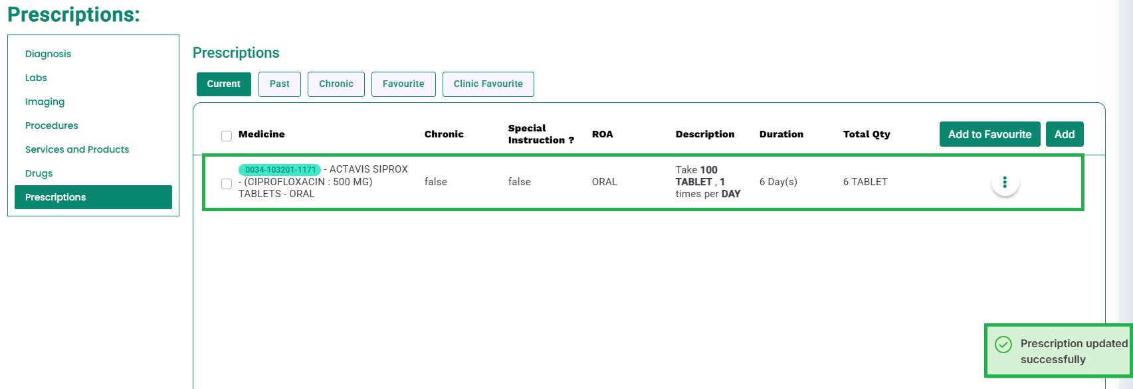1133x389 pixels.
Task: Open the Favourite prescriptions tab
Action: [x=403, y=84]
